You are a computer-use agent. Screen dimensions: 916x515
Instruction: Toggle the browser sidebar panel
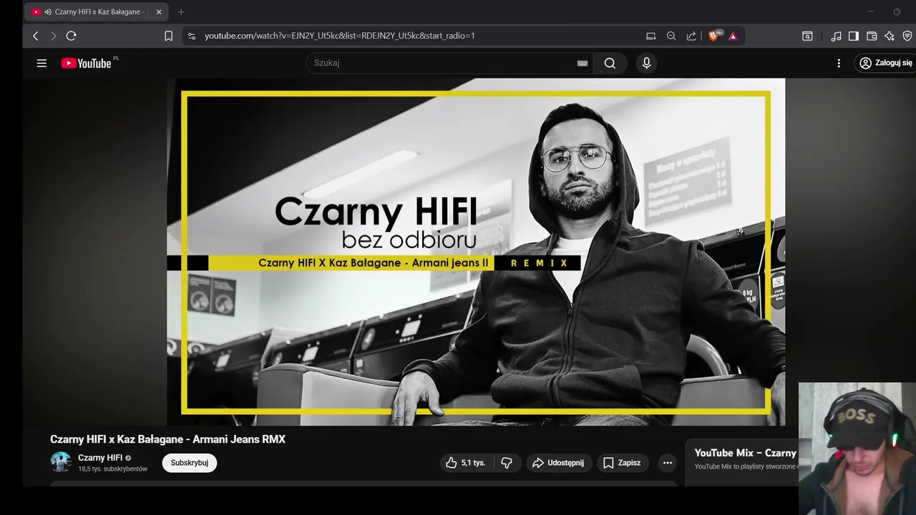[x=854, y=36]
